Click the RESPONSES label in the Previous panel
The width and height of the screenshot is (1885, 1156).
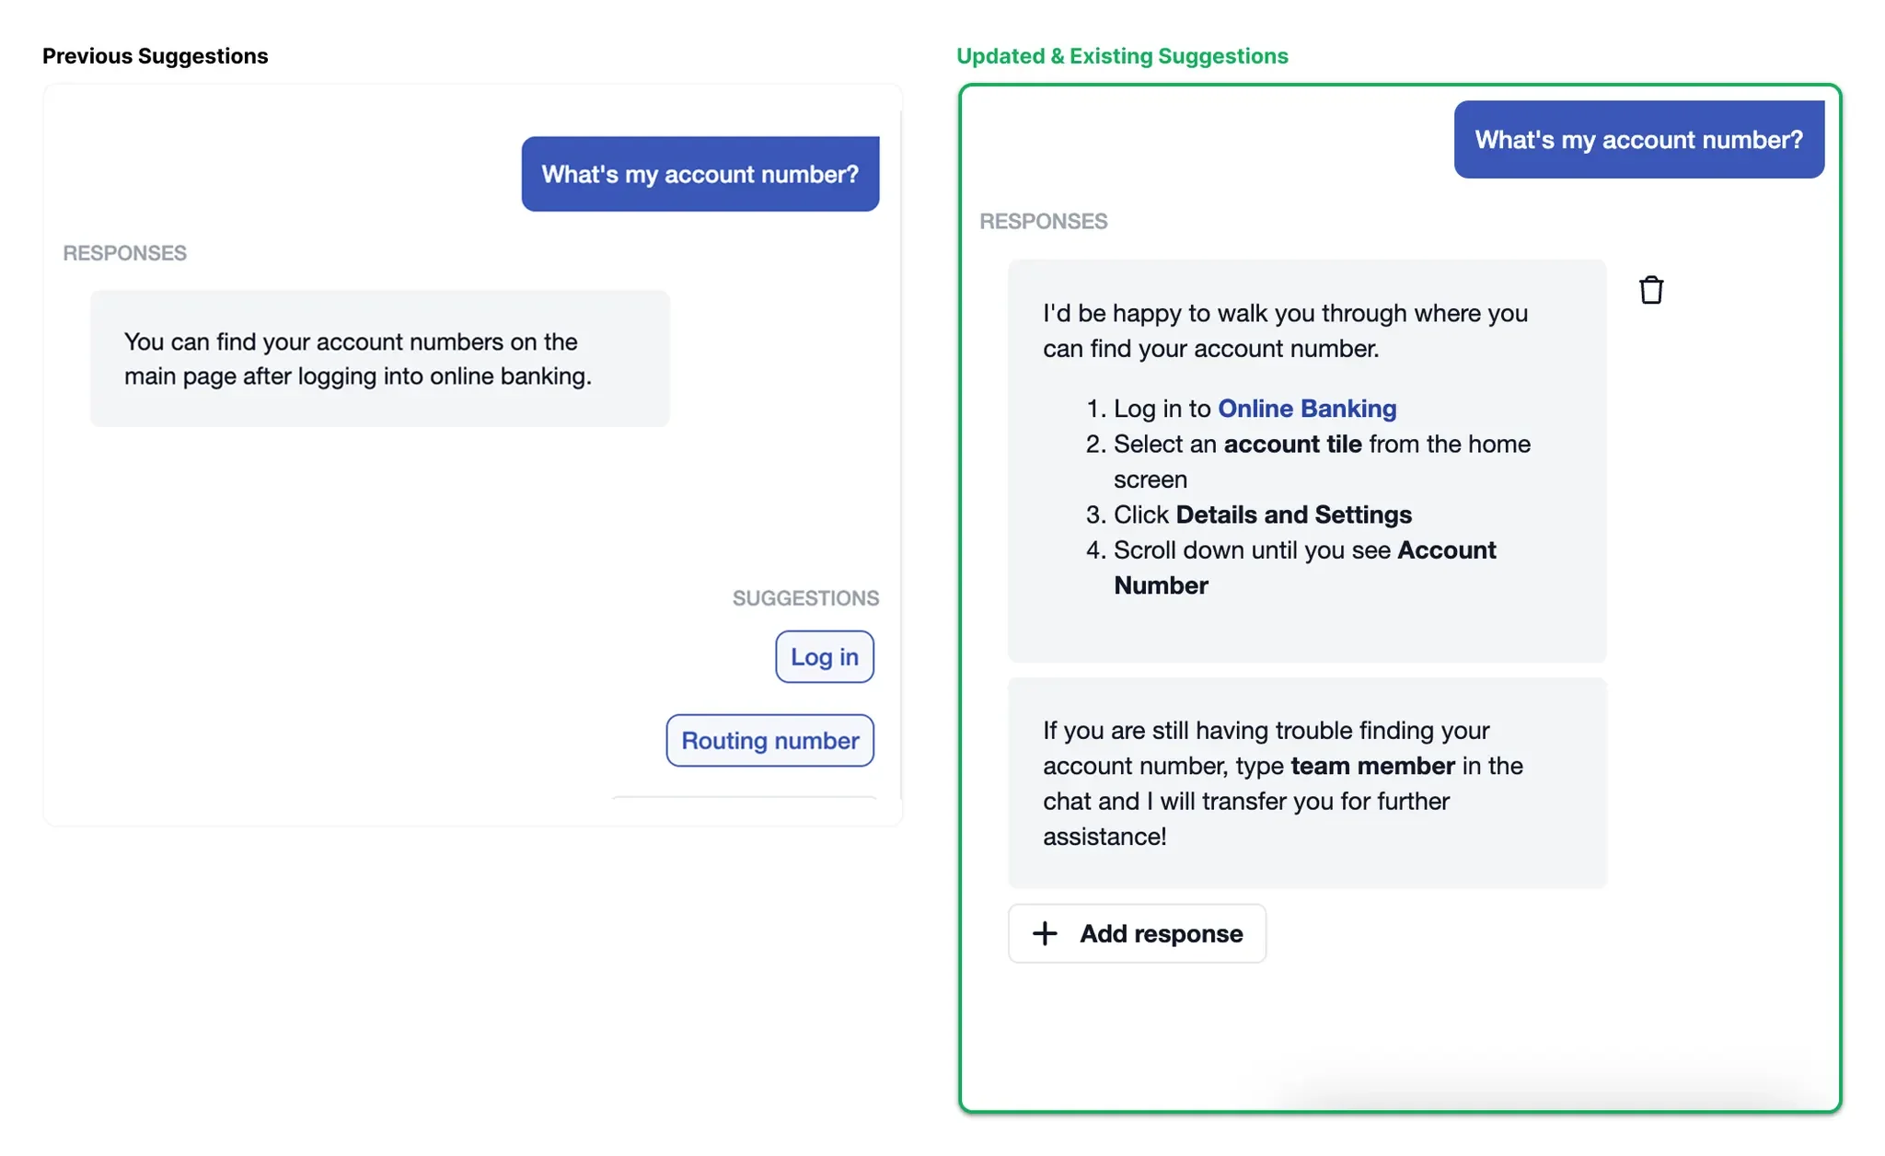(124, 253)
